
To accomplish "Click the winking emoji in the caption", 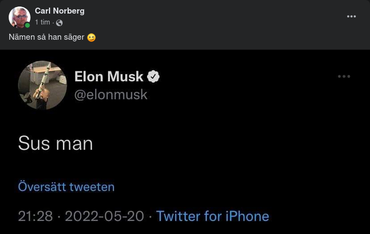I will click(91, 38).
